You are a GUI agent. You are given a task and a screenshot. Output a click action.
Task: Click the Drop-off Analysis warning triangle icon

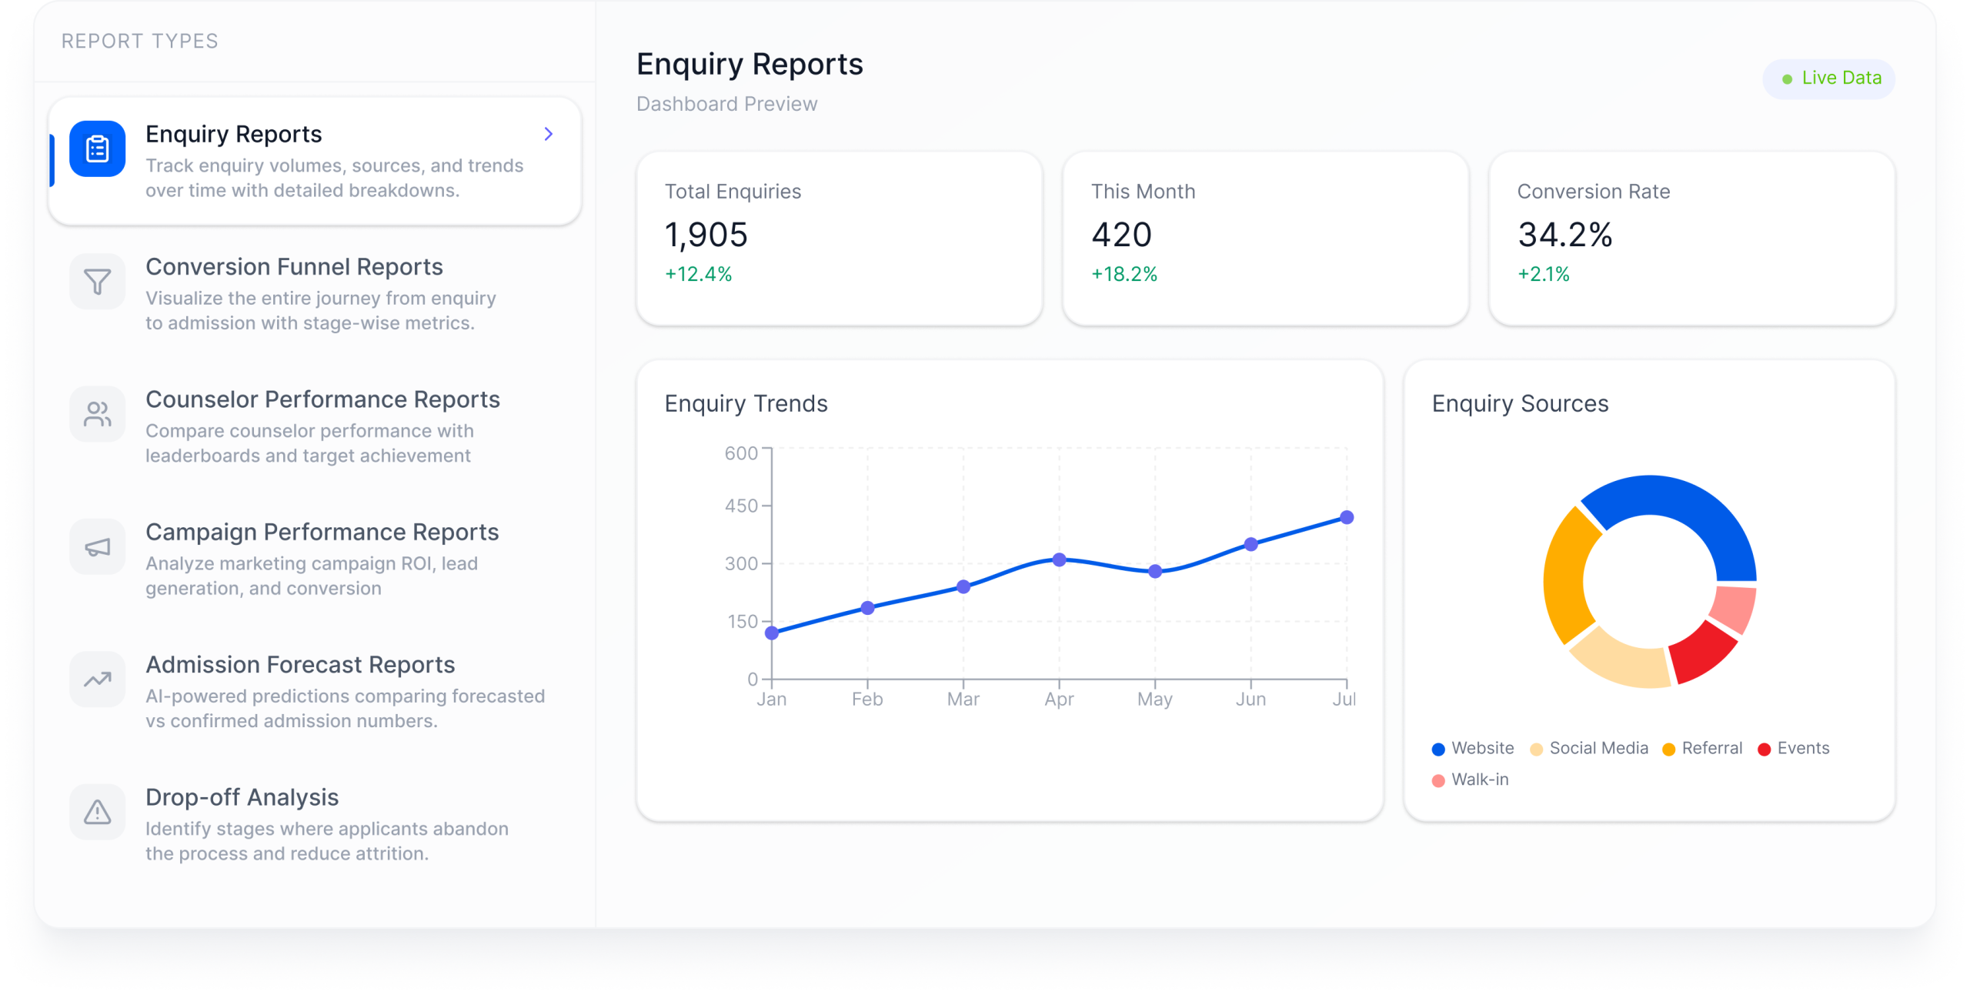[97, 812]
